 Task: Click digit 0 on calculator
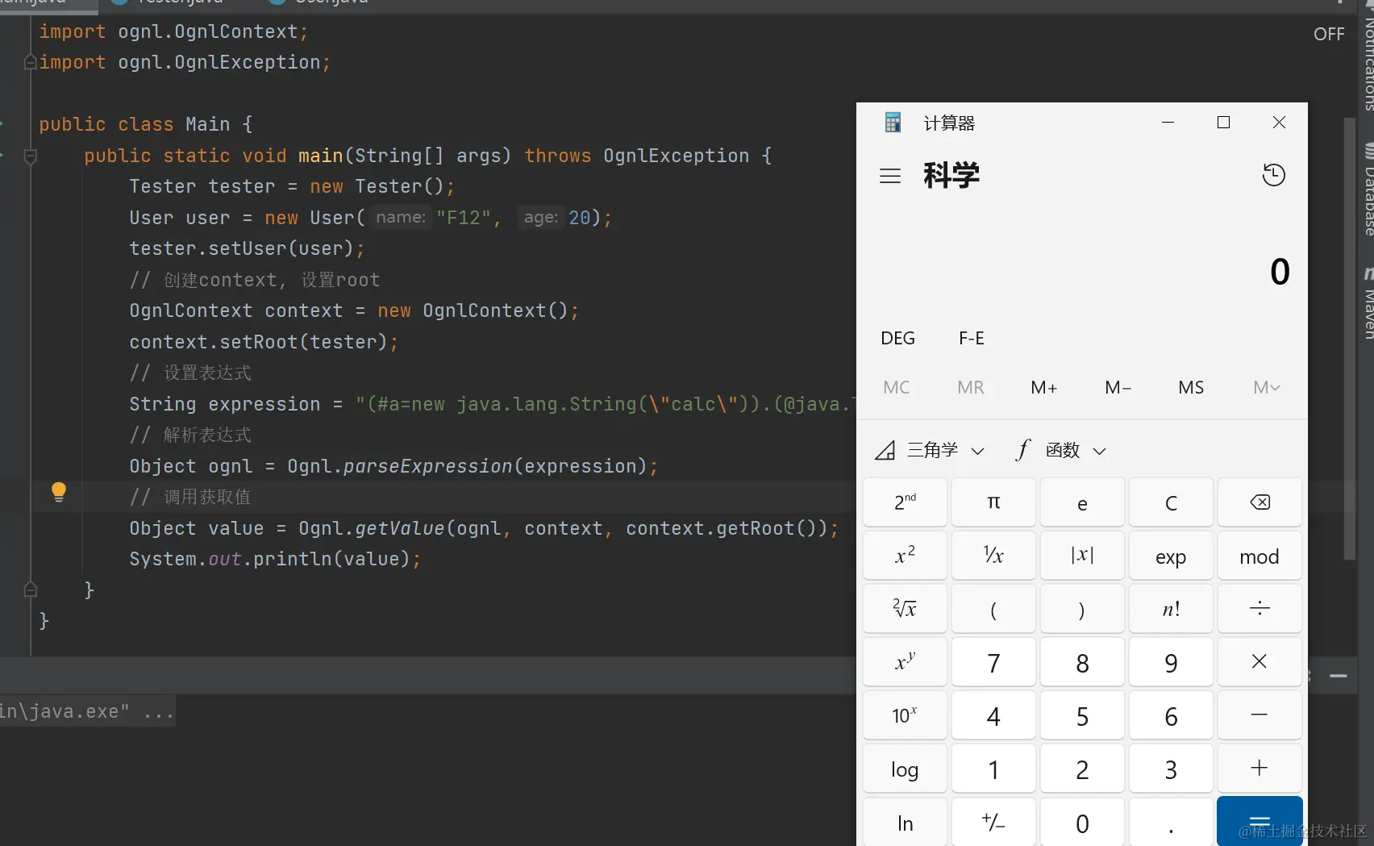[x=1082, y=822]
